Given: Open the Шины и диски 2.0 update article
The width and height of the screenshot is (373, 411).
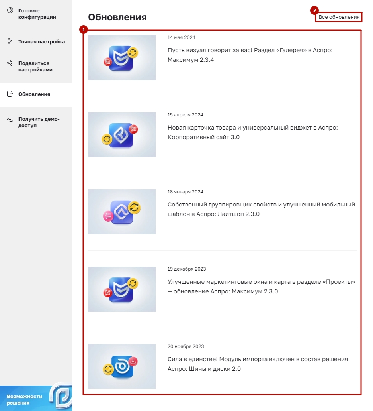Looking at the screenshot, I should coord(258,364).
